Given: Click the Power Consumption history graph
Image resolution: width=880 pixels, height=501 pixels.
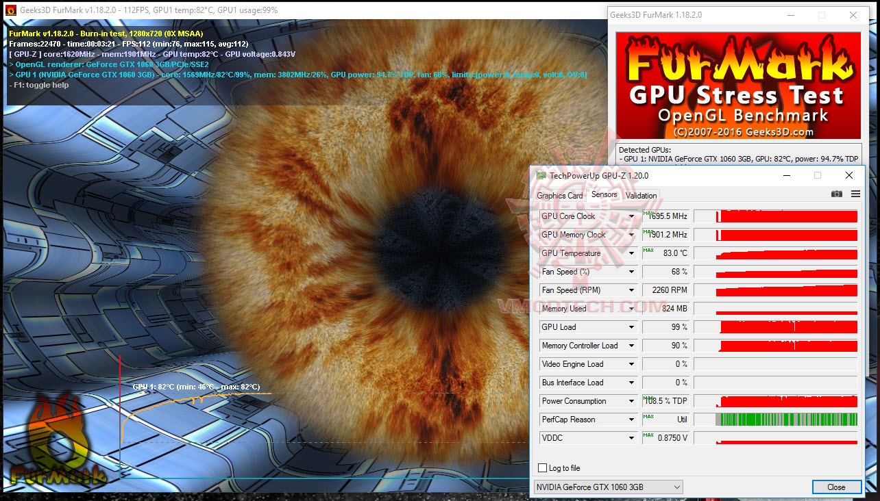Looking at the screenshot, I should pyautogui.click(x=776, y=401).
